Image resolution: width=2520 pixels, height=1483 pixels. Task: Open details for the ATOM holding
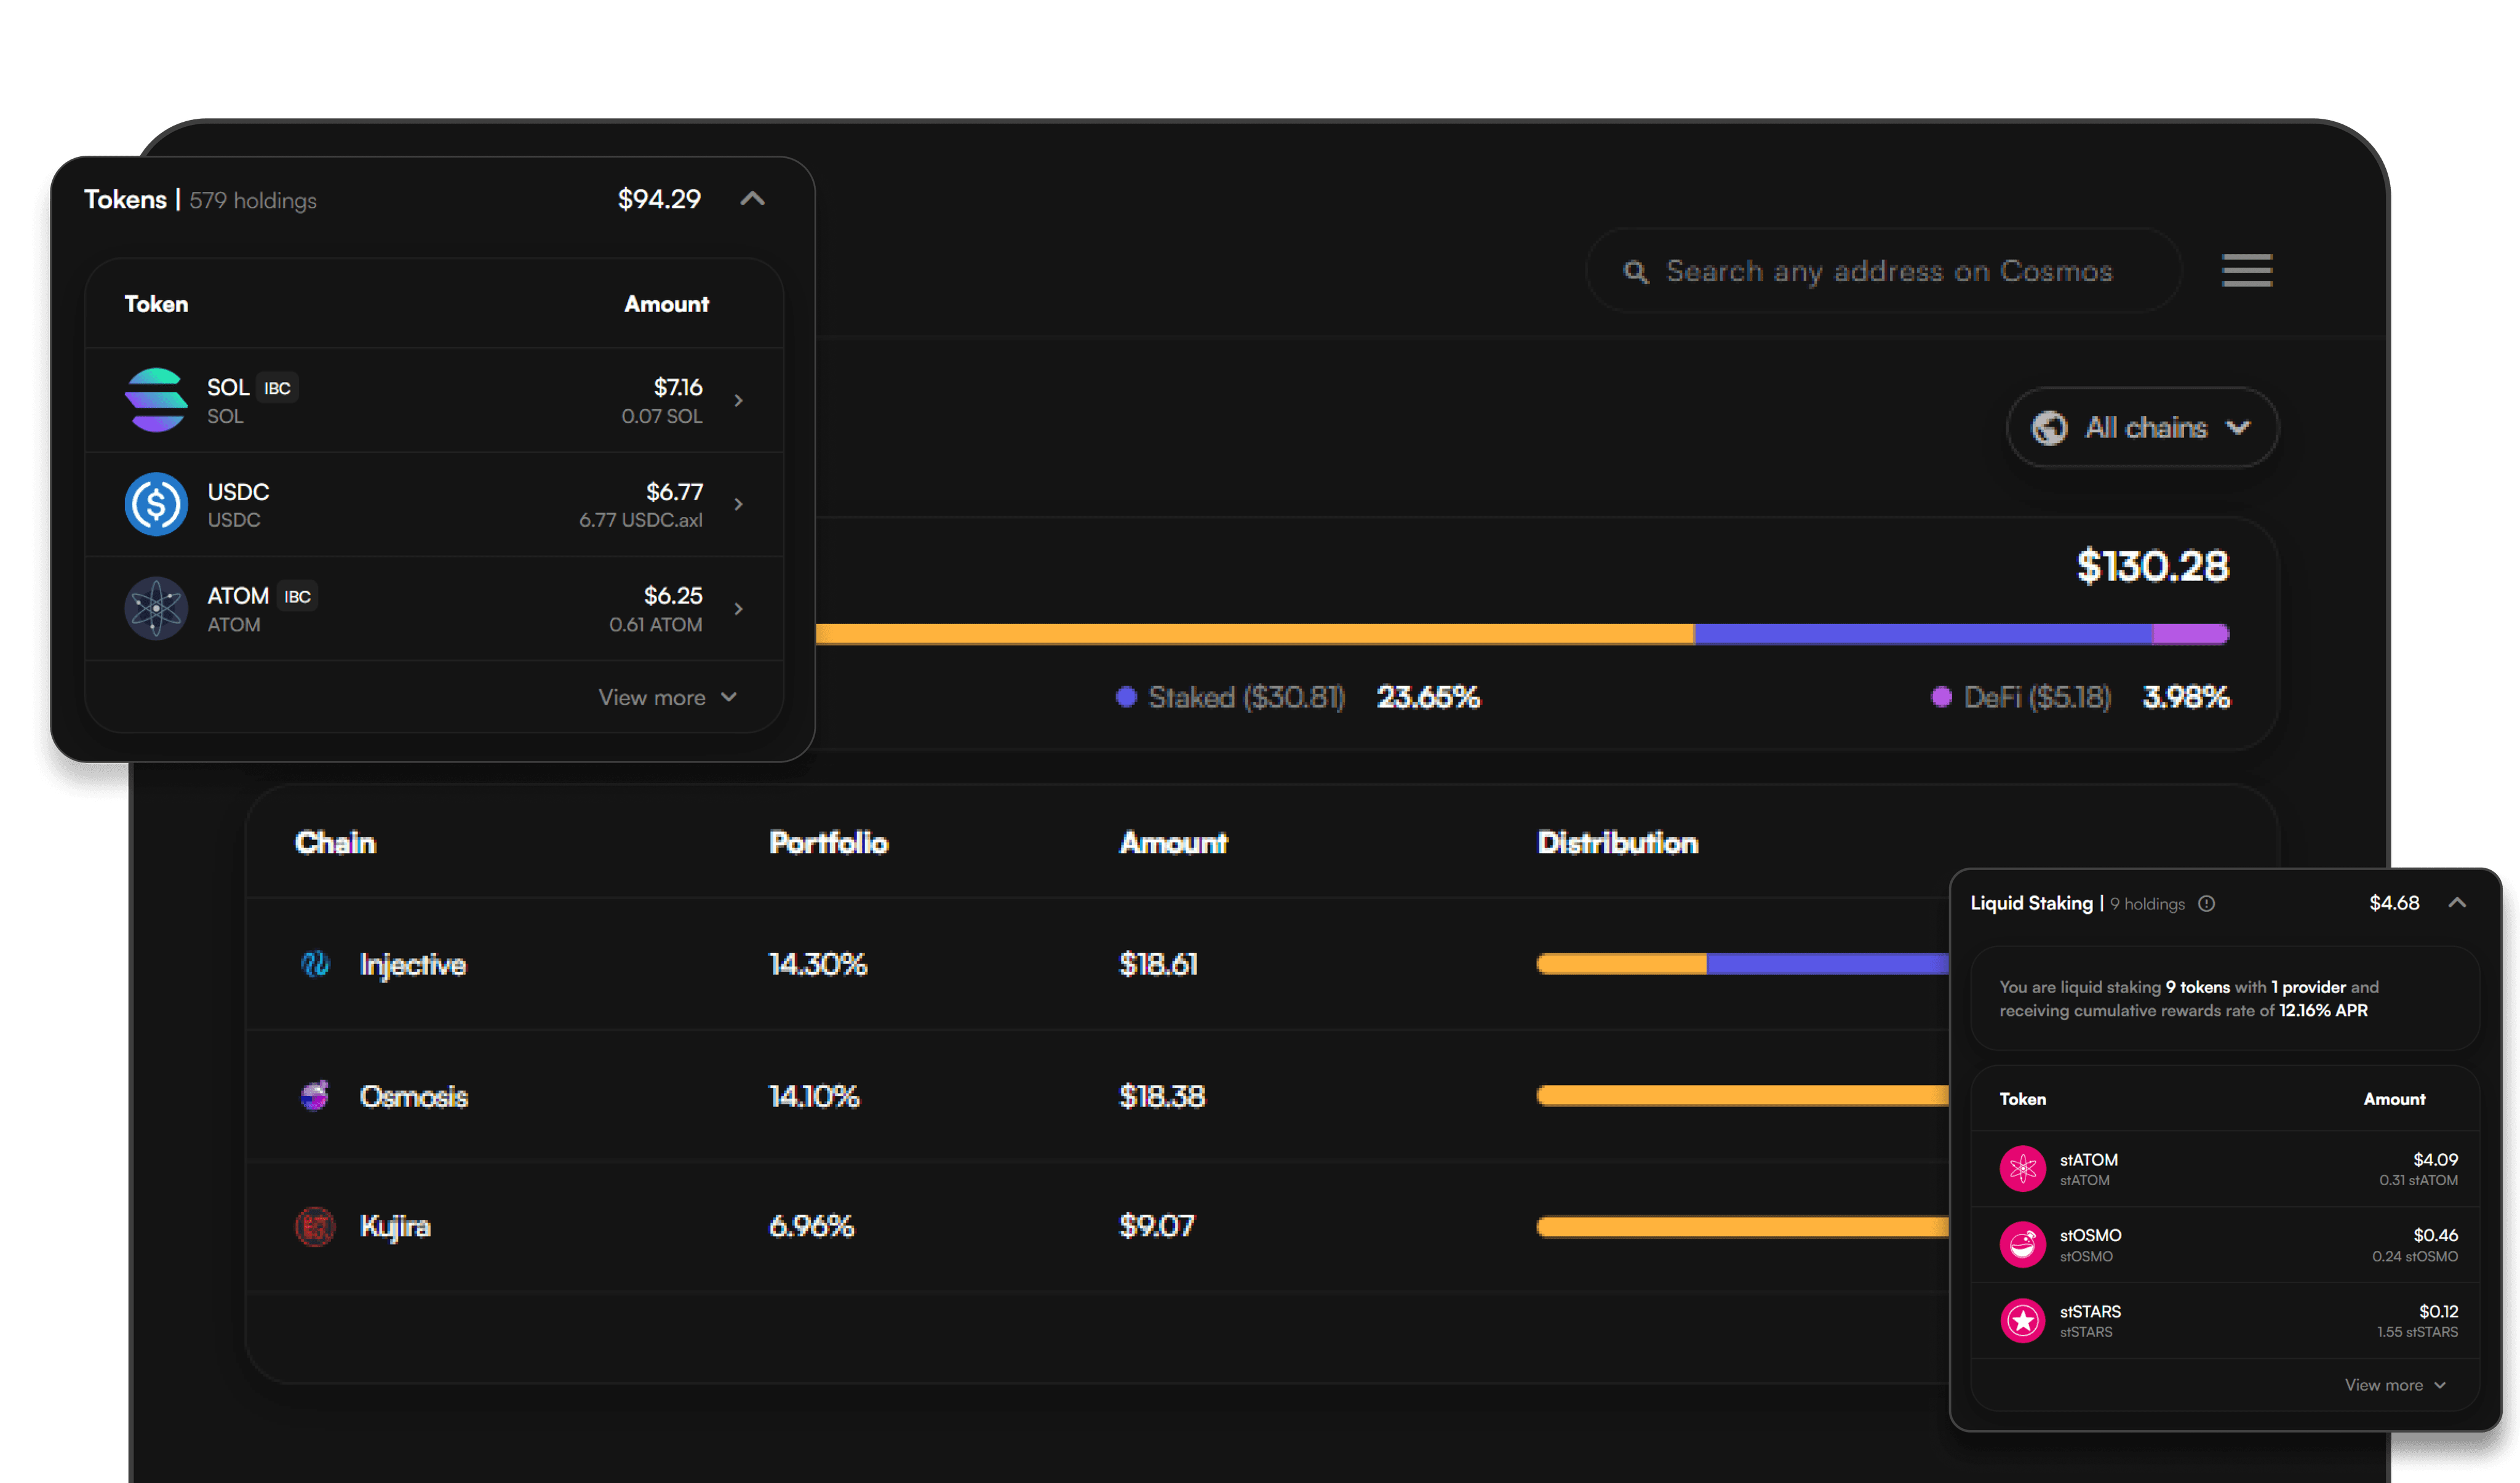[x=739, y=608]
